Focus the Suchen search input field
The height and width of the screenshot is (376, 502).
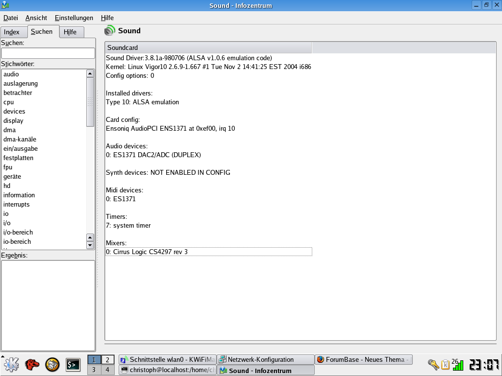click(48, 53)
